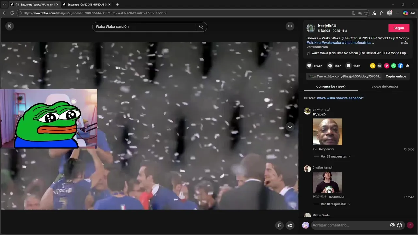Click the search magnifier icon

pos(201,27)
